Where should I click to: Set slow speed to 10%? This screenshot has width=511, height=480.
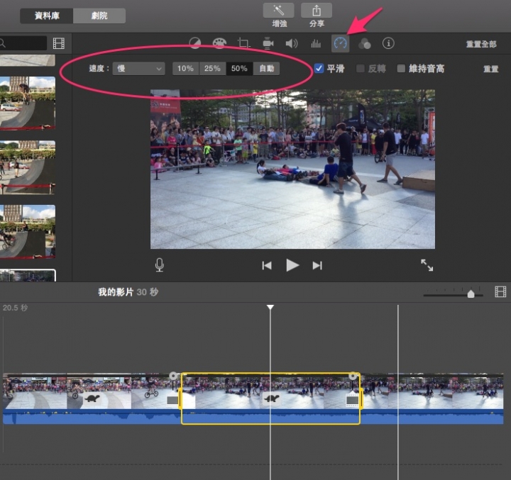[x=185, y=69]
